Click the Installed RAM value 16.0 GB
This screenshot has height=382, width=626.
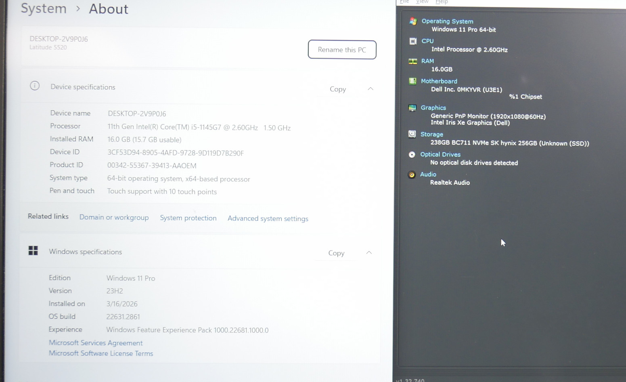point(144,140)
